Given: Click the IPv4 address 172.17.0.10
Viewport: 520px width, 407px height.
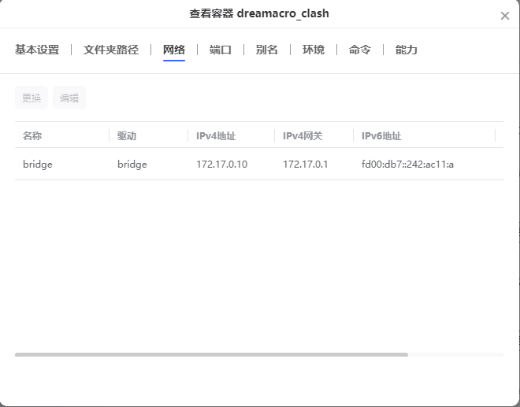Looking at the screenshot, I should click(x=221, y=165).
